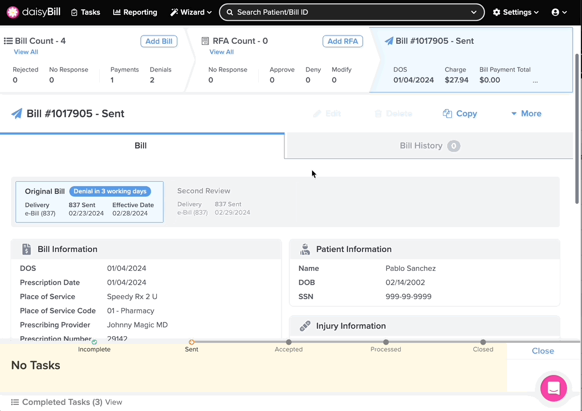Screen dimensions: 582x411
Task: Click the Injury Information bandage icon
Action: [305, 326]
